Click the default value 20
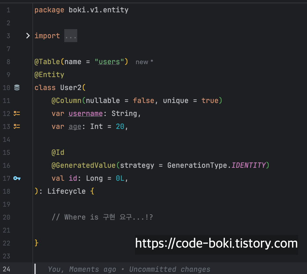Image resolution: width=307 pixels, height=274 pixels. 120,126
